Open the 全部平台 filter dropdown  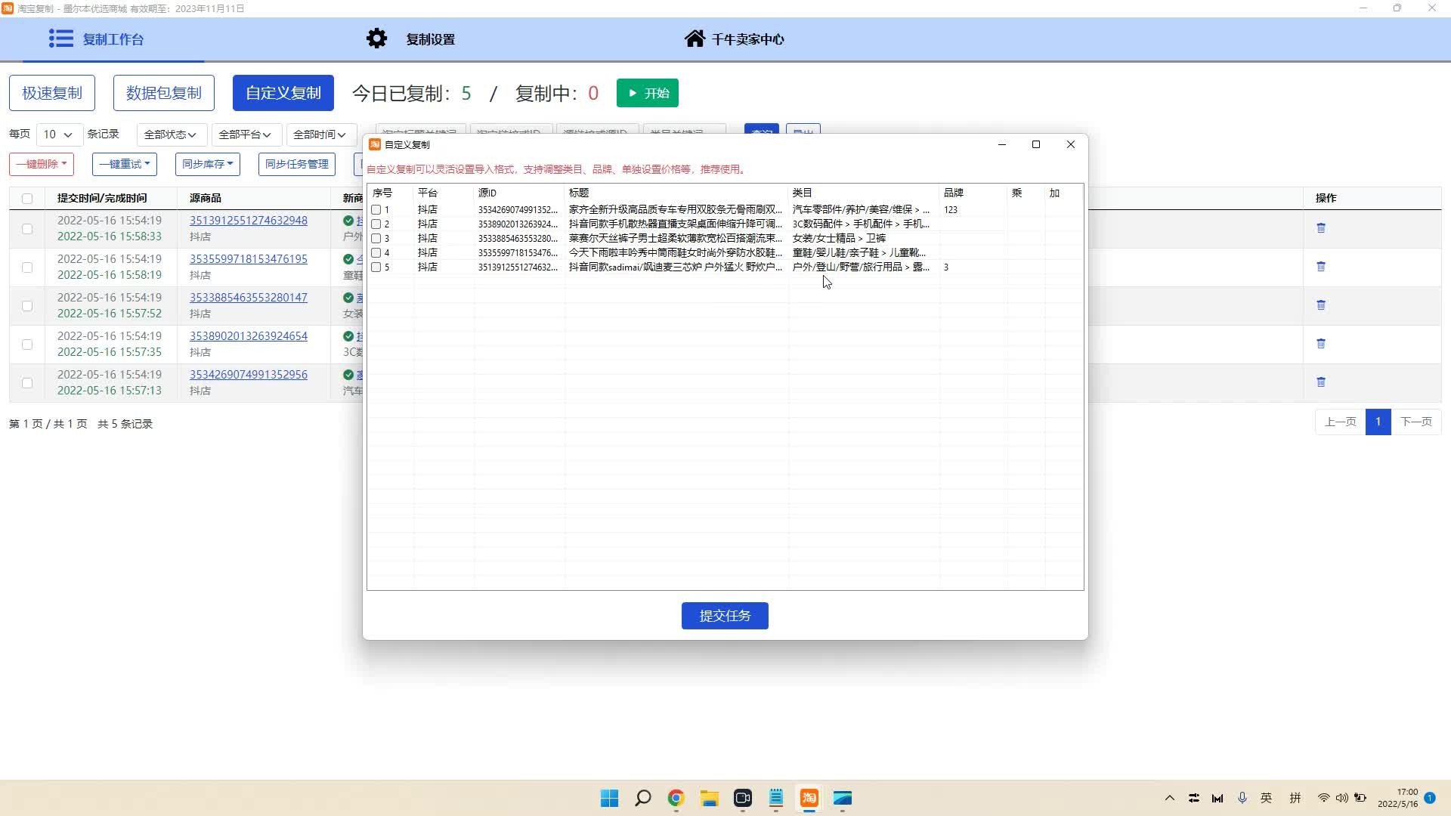[246, 134]
